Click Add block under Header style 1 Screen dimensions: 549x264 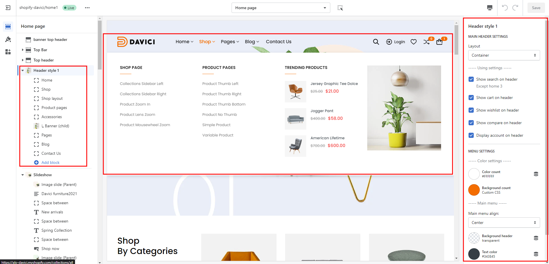[x=50, y=162]
